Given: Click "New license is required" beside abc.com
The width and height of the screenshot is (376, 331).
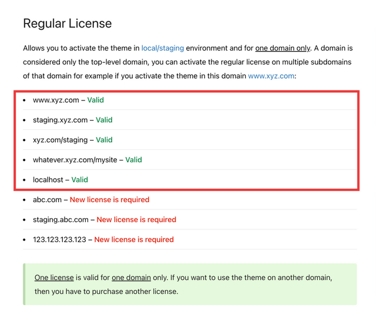Looking at the screenshot, I should [x=109, y=200].
